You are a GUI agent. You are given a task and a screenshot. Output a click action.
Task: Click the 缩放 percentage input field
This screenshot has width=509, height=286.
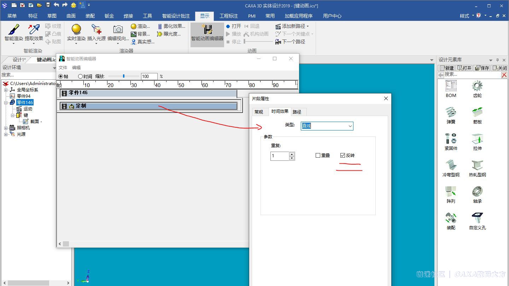pyautogui.click(x=149, y=76)
